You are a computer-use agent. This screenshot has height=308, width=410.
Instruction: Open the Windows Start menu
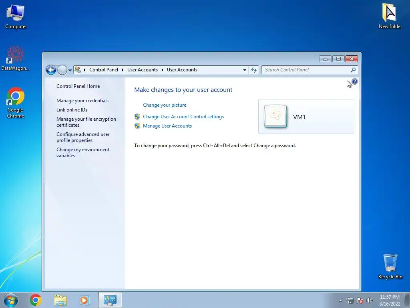tap(10, 300)
